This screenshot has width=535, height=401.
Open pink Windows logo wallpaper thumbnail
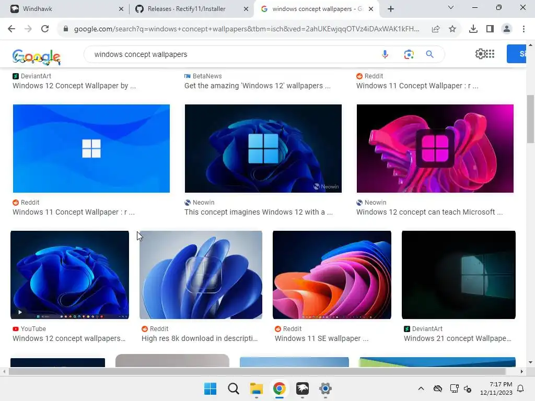point(435,149)
